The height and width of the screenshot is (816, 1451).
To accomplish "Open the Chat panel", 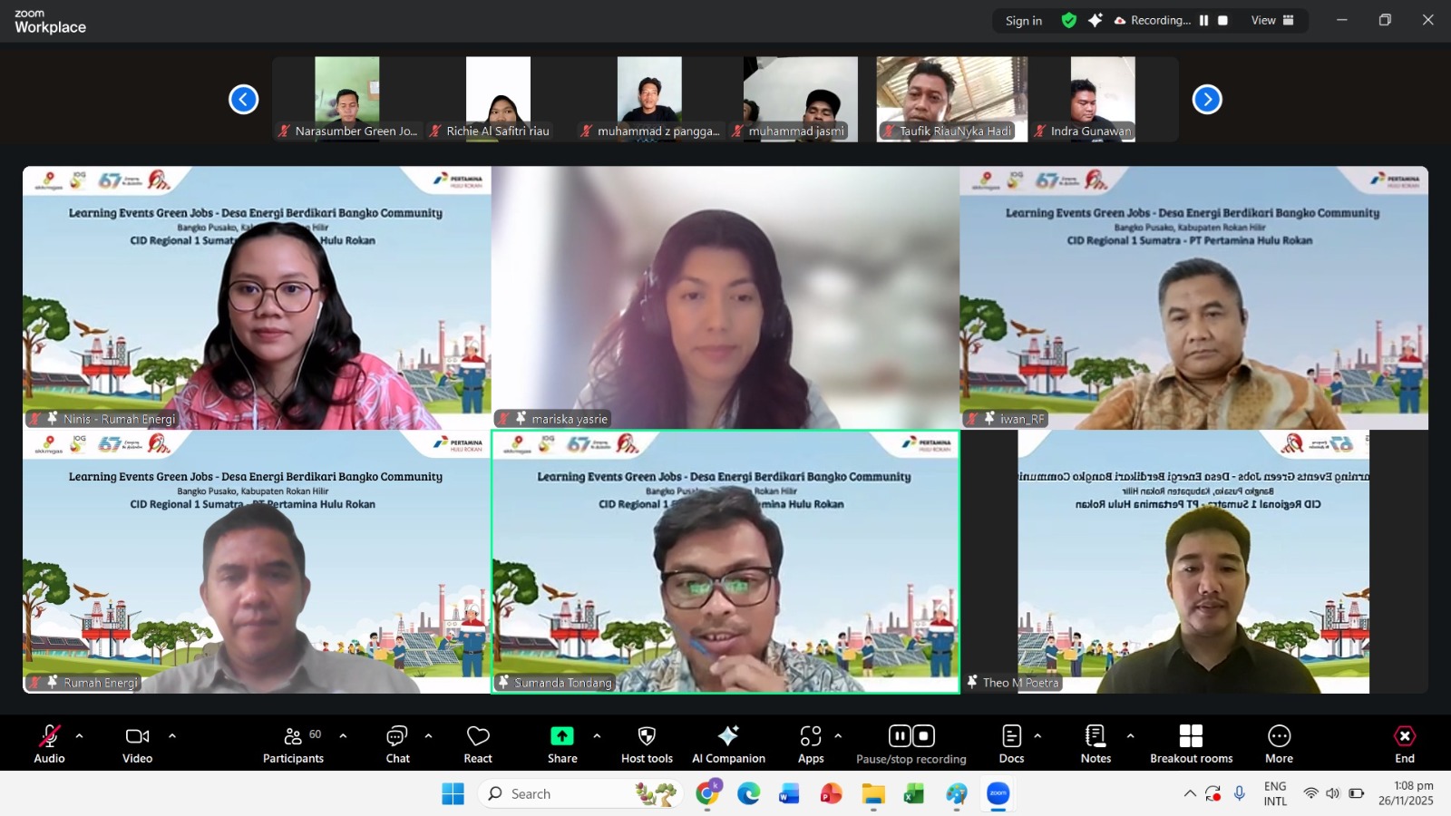I will click(397, 743).
